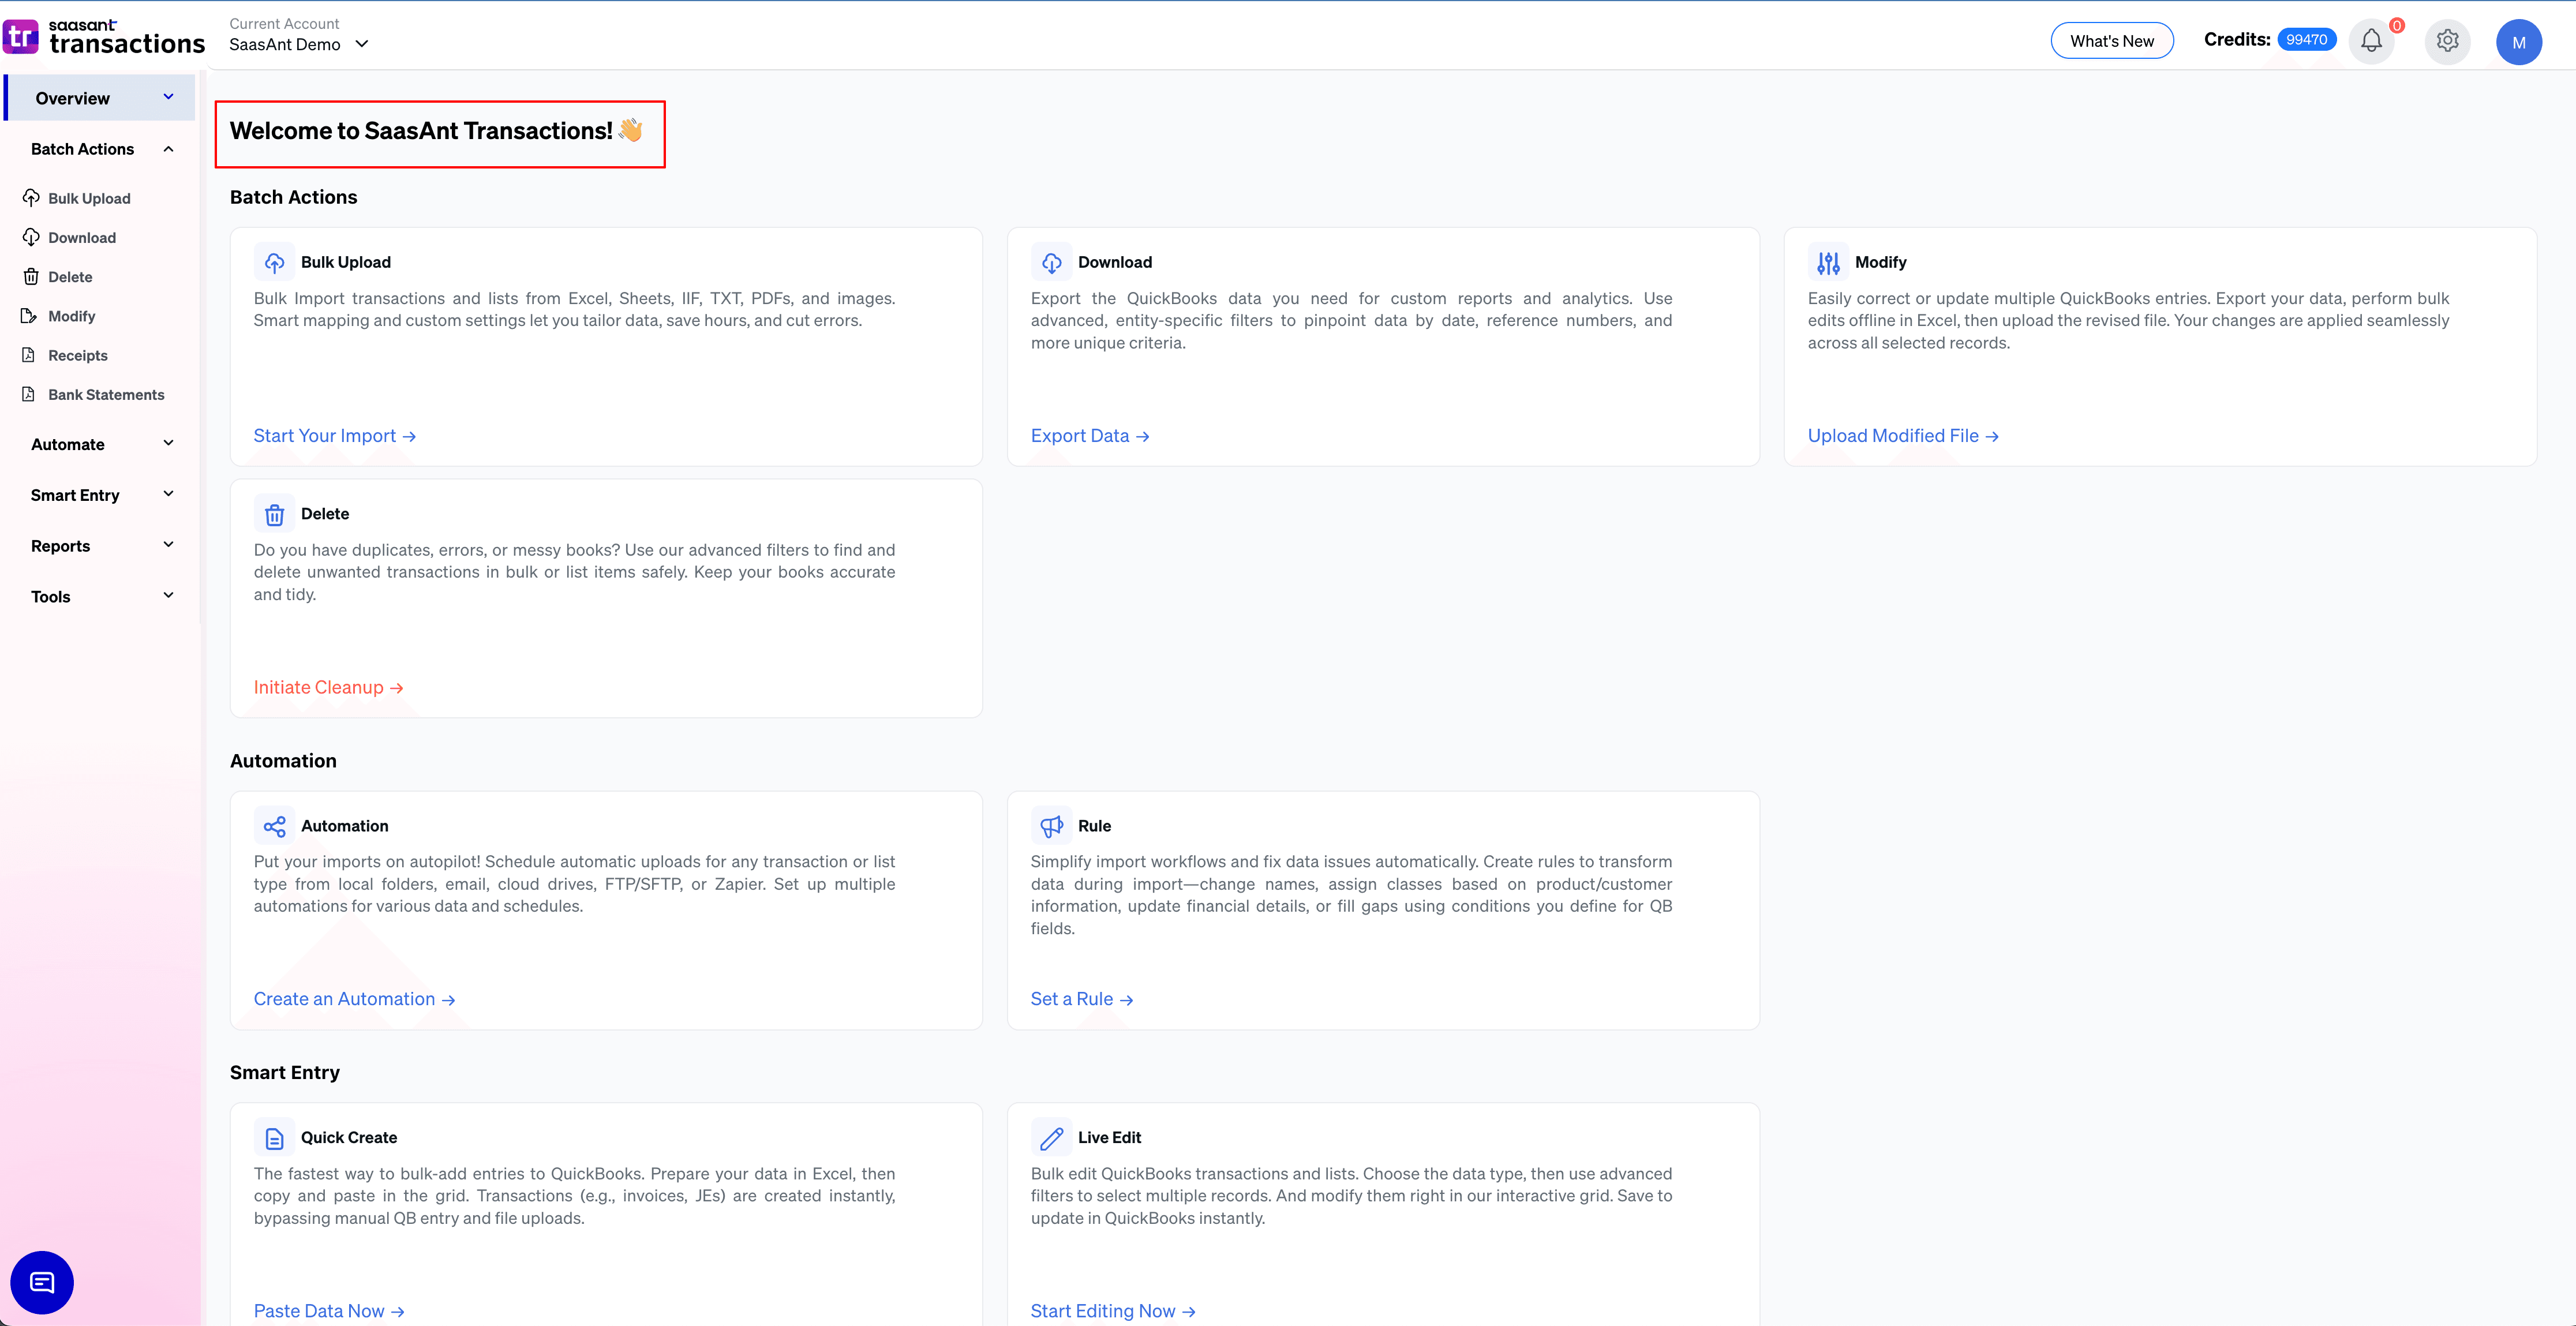Open the chat support bubble icon
2576x1326 pixels.
coord(42,1282)
